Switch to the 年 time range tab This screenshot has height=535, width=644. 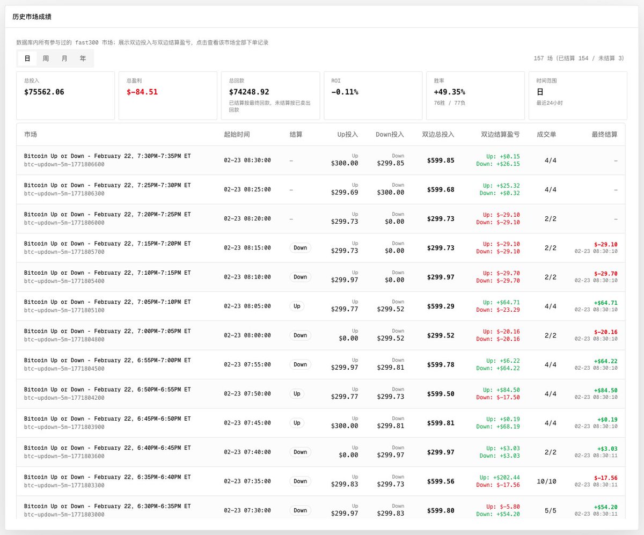[83, 58]
